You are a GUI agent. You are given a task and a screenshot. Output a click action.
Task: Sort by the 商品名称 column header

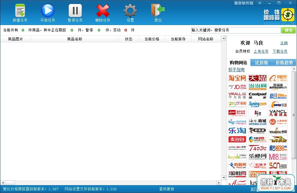(75, 39)
